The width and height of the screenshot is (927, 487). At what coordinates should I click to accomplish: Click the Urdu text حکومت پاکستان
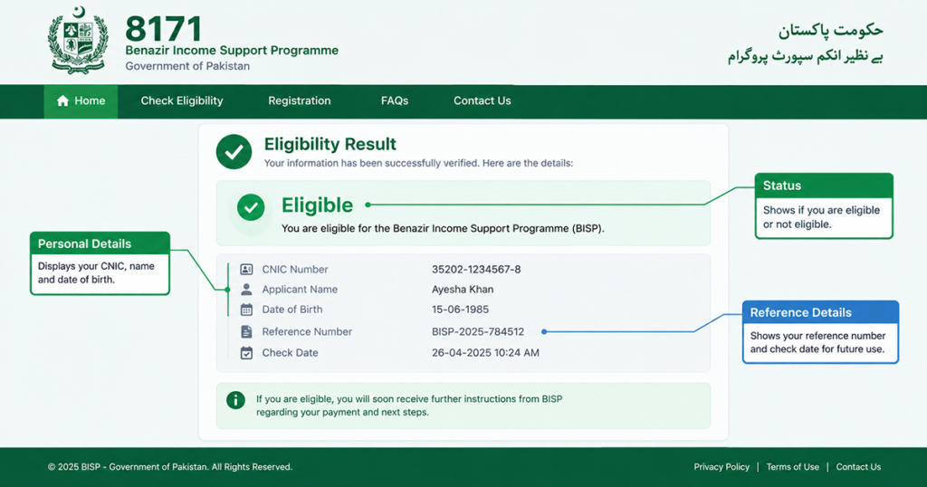830,31
